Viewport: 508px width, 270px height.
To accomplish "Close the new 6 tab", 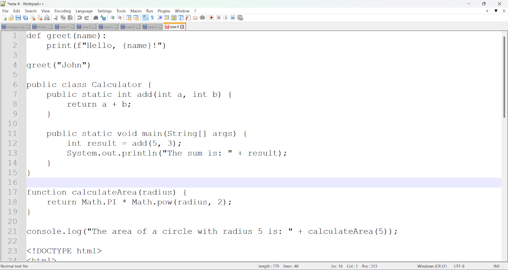I will 138,27.
